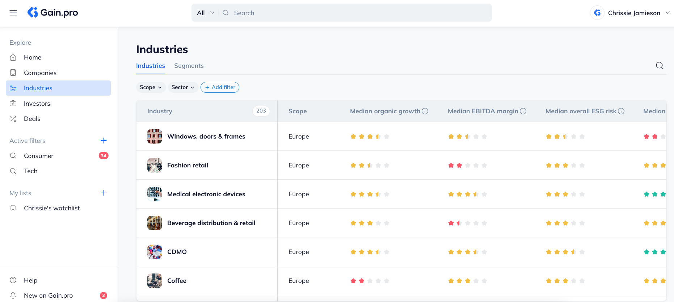Go to Companies in the sidebar
The width and height of the screenshot is (674, 302).
(x=40, y=73)
